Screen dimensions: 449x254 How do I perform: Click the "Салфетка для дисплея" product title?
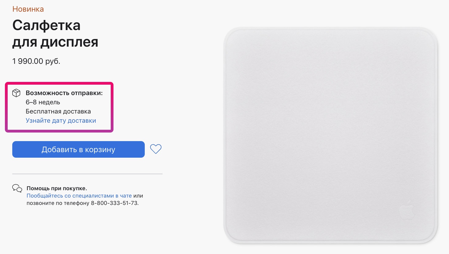55,33
